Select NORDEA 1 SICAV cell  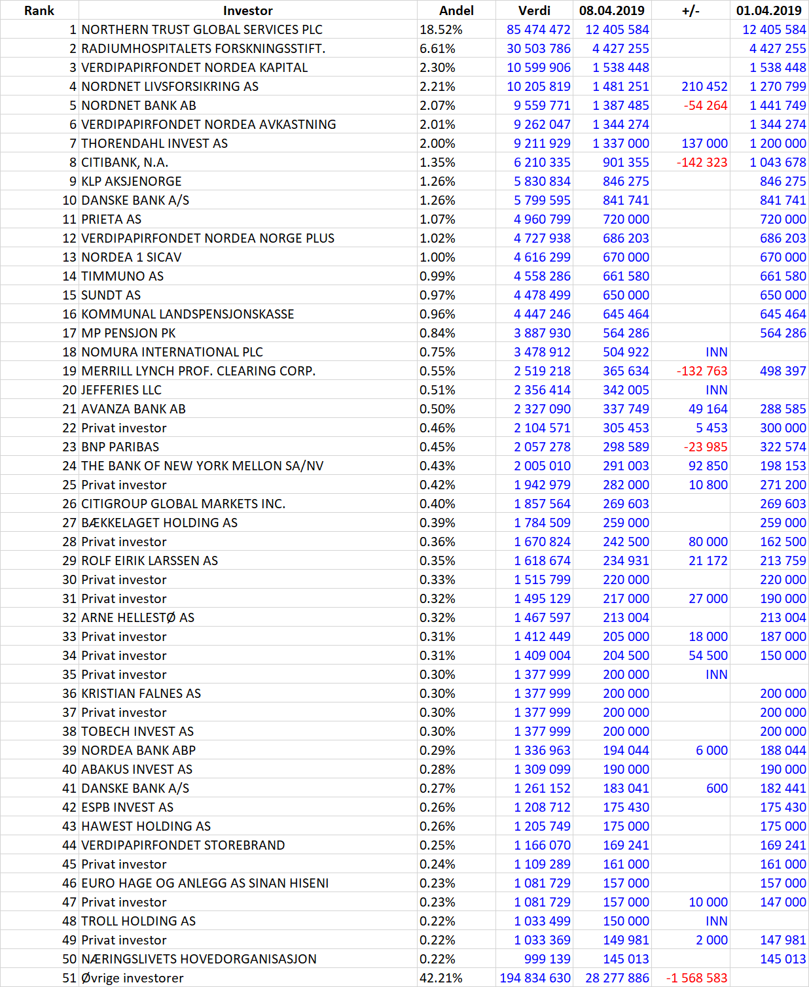point(247,257)
